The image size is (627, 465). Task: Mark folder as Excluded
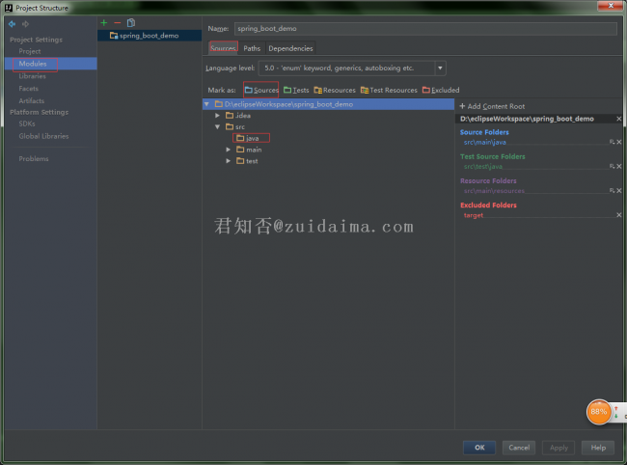[x=440, y=90]
